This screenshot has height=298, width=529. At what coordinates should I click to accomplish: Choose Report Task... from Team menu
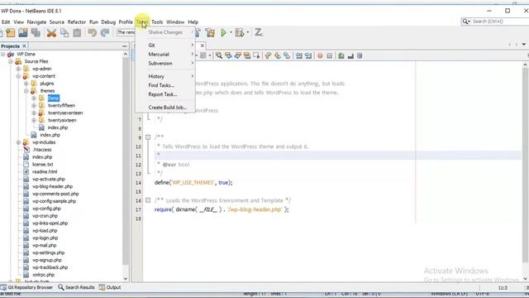[x=165, y=94]
